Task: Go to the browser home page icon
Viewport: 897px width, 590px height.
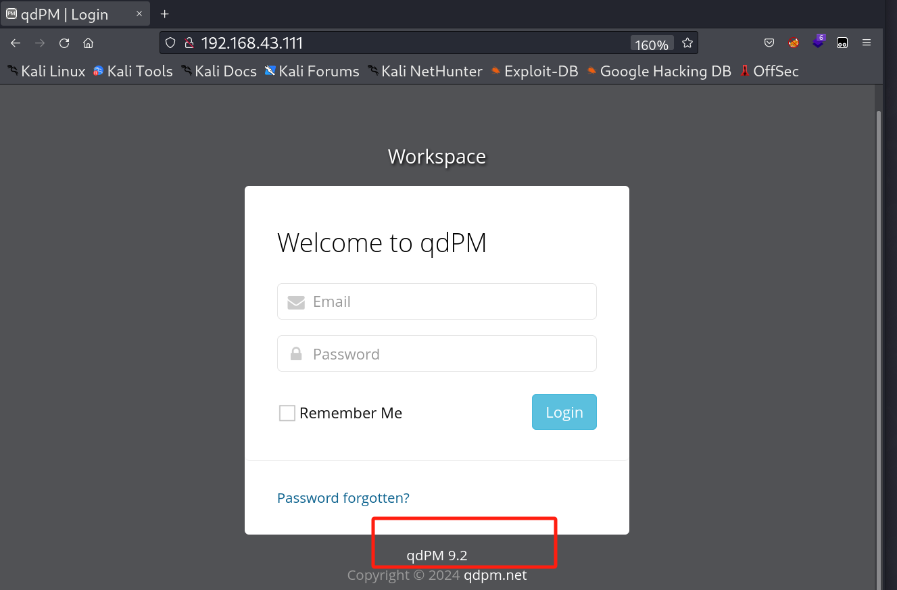Action: click(x=88, y=43)
